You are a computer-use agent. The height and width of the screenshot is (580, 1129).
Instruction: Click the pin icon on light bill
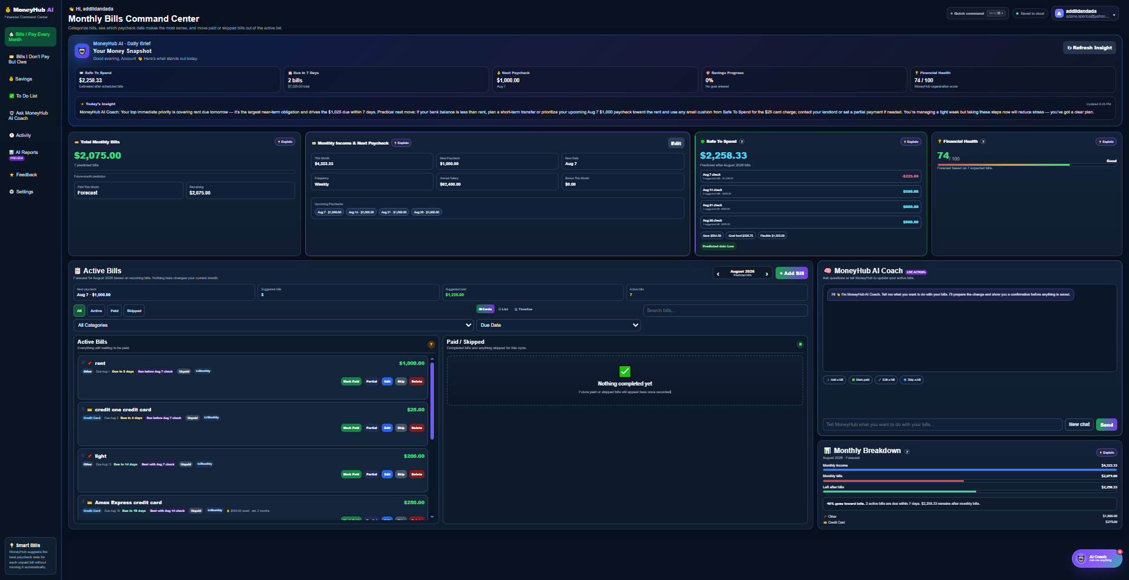90,456
